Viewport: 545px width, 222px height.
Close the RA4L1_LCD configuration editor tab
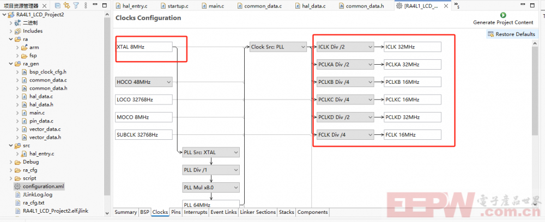click(x=445, y=6)
